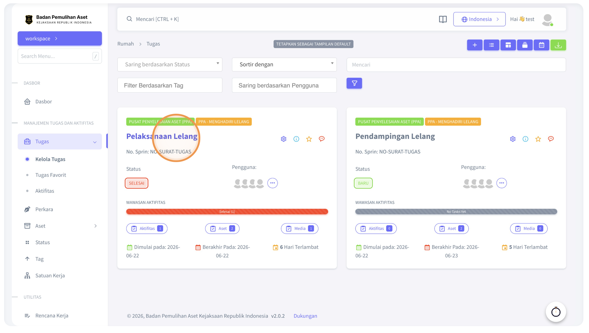This screenshot has height=333, width=589.
Task: Toggle favorite star on Pelaksanaan Lelang
Action: coord(309,139)
